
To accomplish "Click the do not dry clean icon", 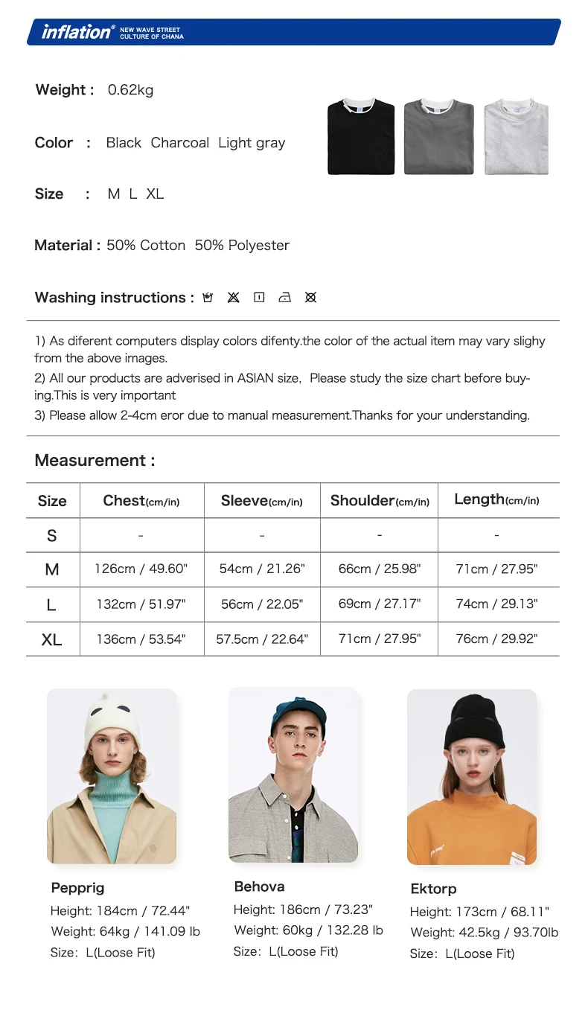I will pos(310,298).
